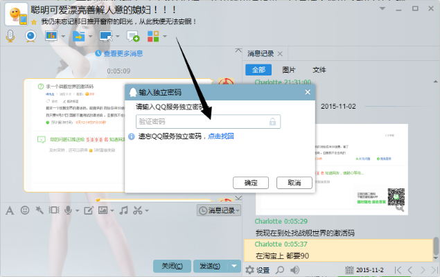Expand the send options dropdown arrow
This screenshot has width=440, height=277.
234,266
